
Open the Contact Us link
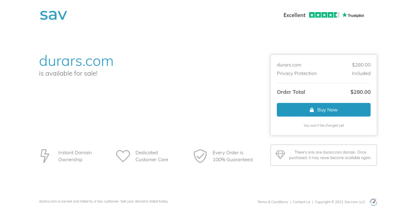click(x=301, y=202)
